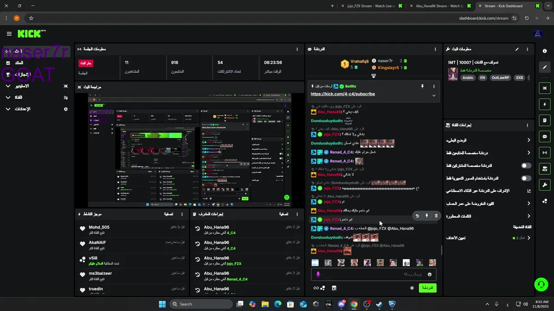
Task: Open the info icon in the right rail
Action: point(544,51)
